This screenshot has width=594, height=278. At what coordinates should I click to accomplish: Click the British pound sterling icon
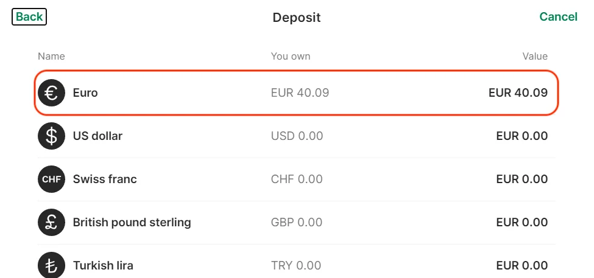click(52, 223)
